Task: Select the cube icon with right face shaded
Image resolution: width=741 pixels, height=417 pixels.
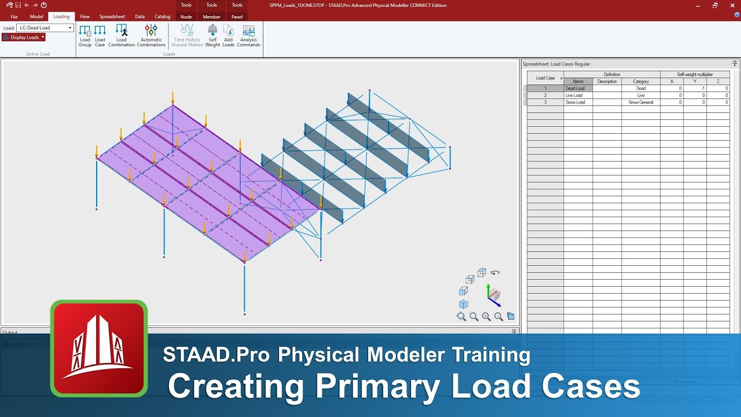Action: click(470, 279)
